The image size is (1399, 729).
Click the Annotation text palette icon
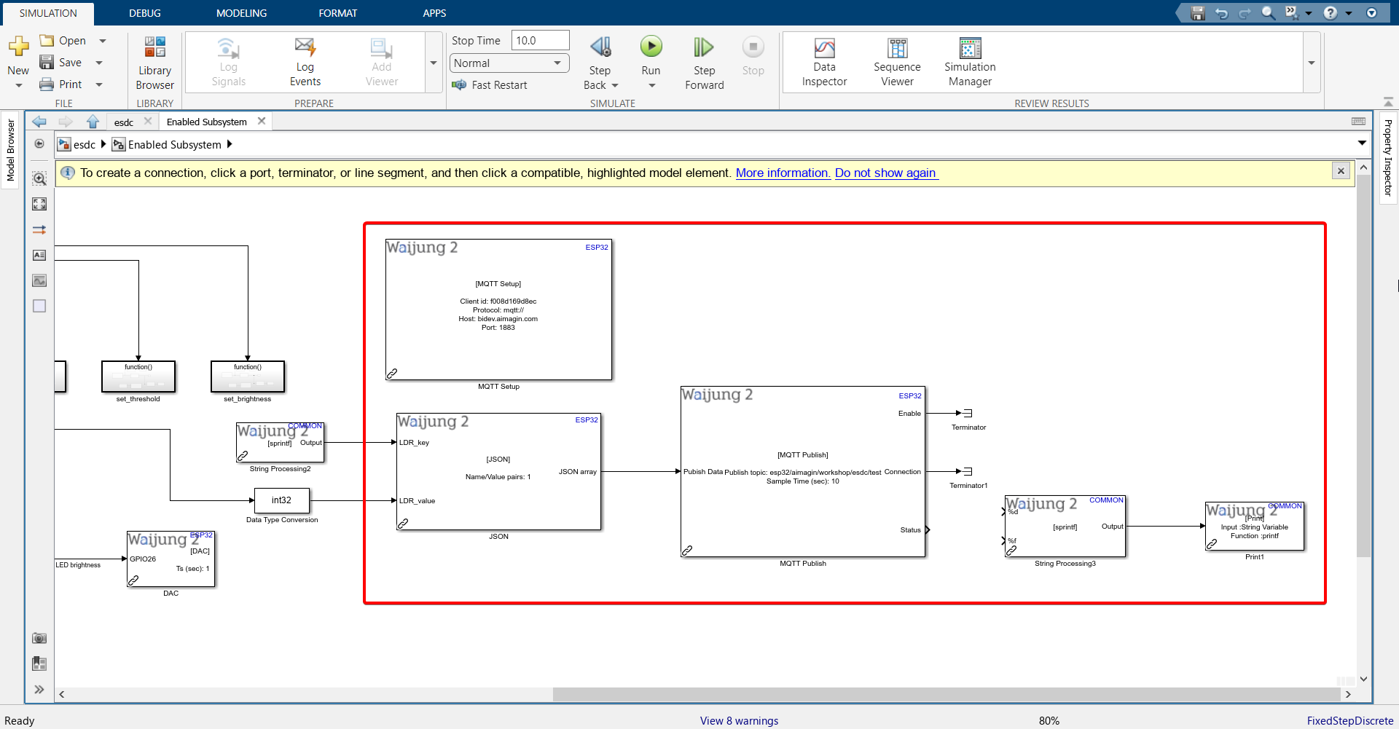[39, 255]
